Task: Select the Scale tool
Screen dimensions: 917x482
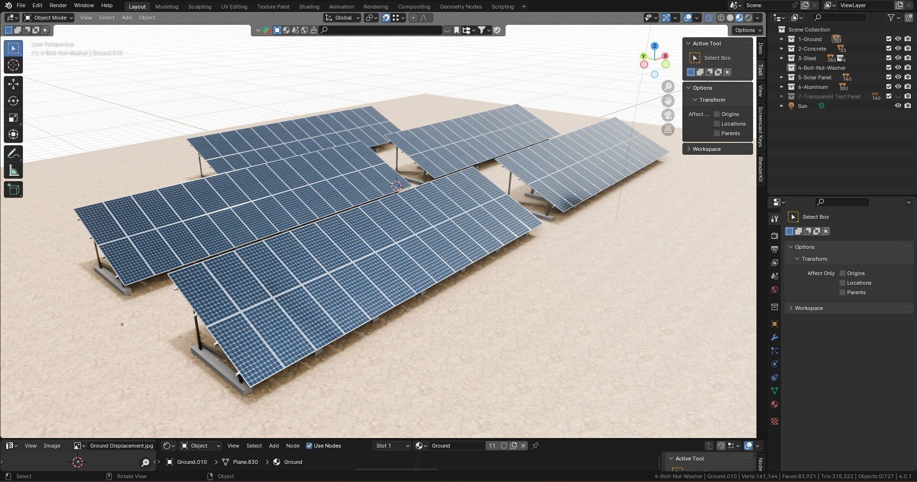Action: pos(13,118)
